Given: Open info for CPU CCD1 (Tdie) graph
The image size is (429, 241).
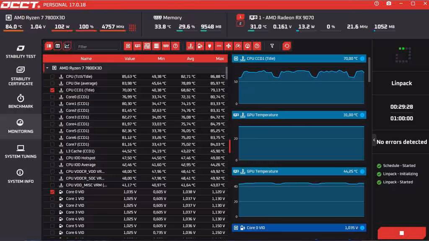Looking at the screenshot, I should tap(362, 59).
